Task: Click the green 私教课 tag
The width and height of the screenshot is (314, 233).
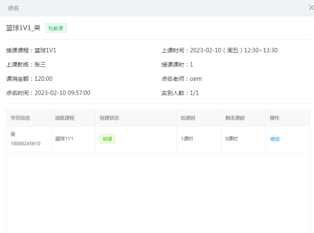Action: coord(56,28)
